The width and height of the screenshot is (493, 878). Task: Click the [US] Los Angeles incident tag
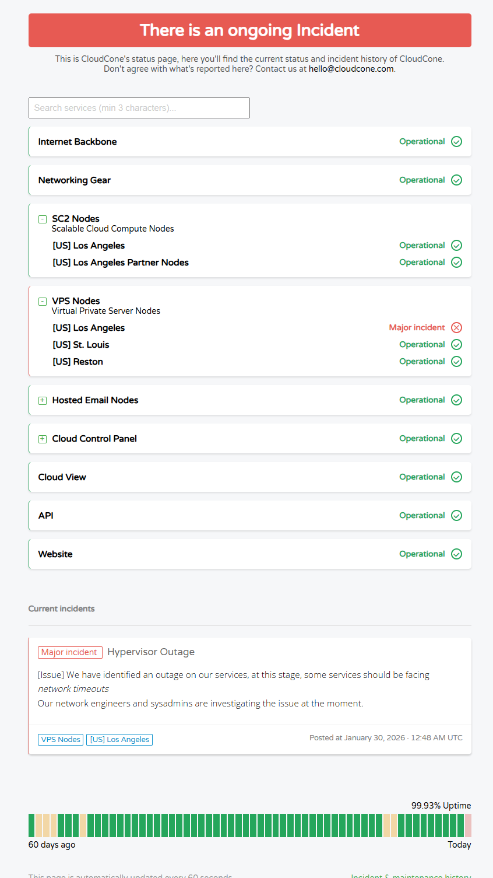click(x=119, y=740)
